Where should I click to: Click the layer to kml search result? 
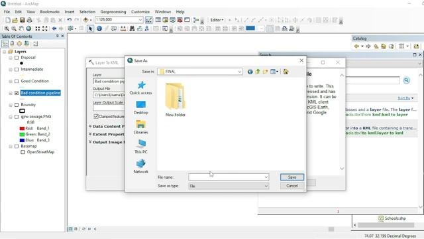[381, 130]
